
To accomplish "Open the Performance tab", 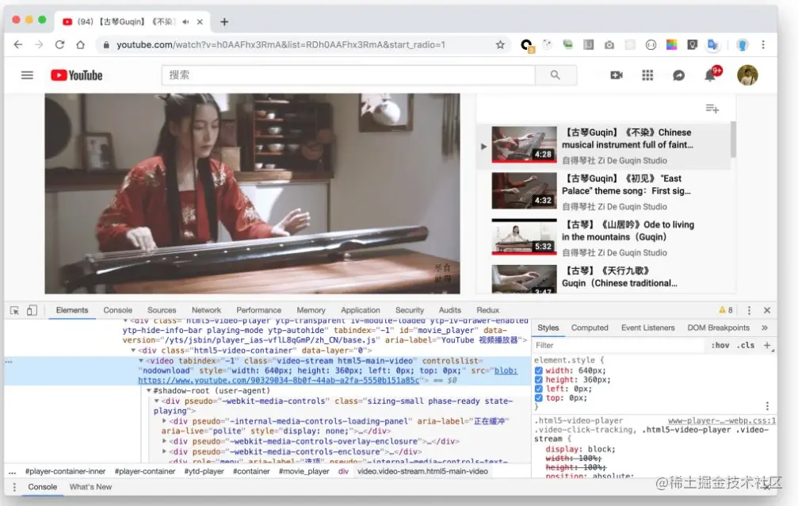I will (258, 310).
